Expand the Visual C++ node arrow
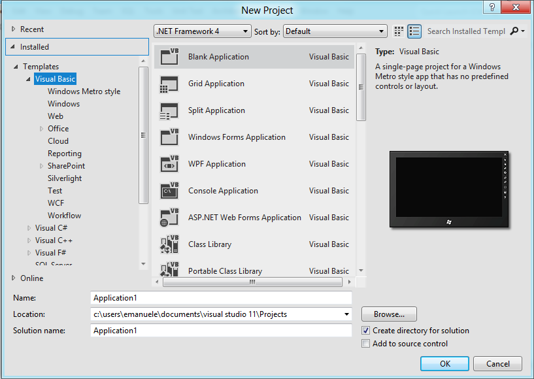This screenshot has height=379, width=534. click(29, 240)
